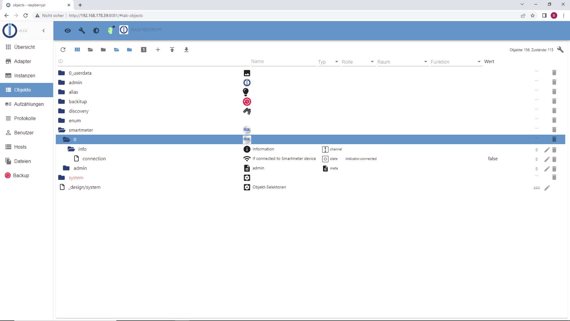Screen dimensions: 570x321
Task: Click the download objects to file icon
Action: tap(186, 50)
